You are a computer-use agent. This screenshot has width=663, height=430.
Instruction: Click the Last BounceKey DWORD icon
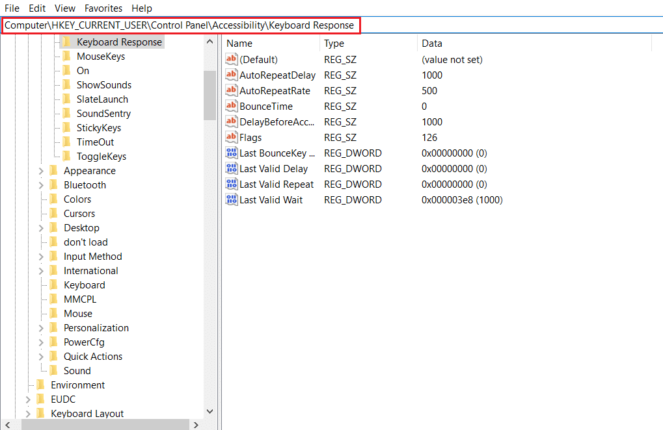tap(231, 153)
